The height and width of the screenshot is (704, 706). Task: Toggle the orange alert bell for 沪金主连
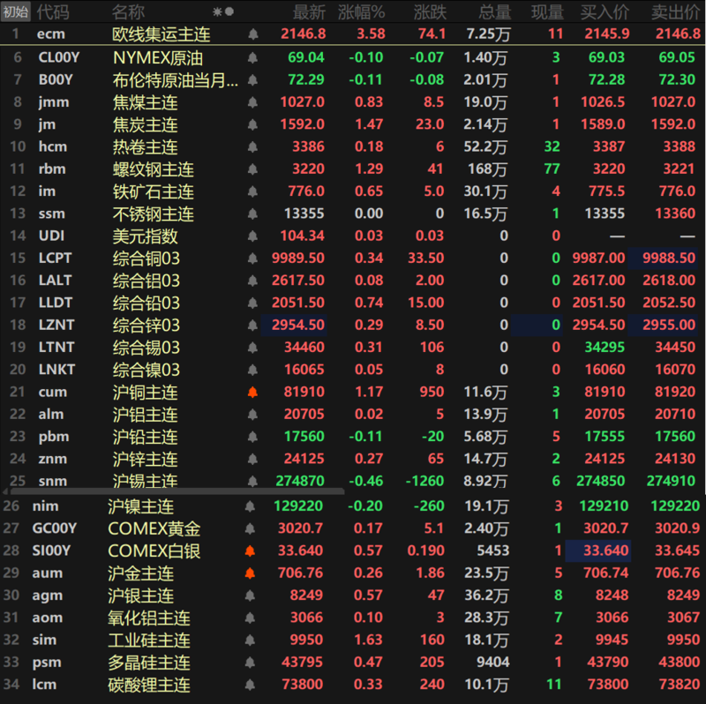(250, 573)
